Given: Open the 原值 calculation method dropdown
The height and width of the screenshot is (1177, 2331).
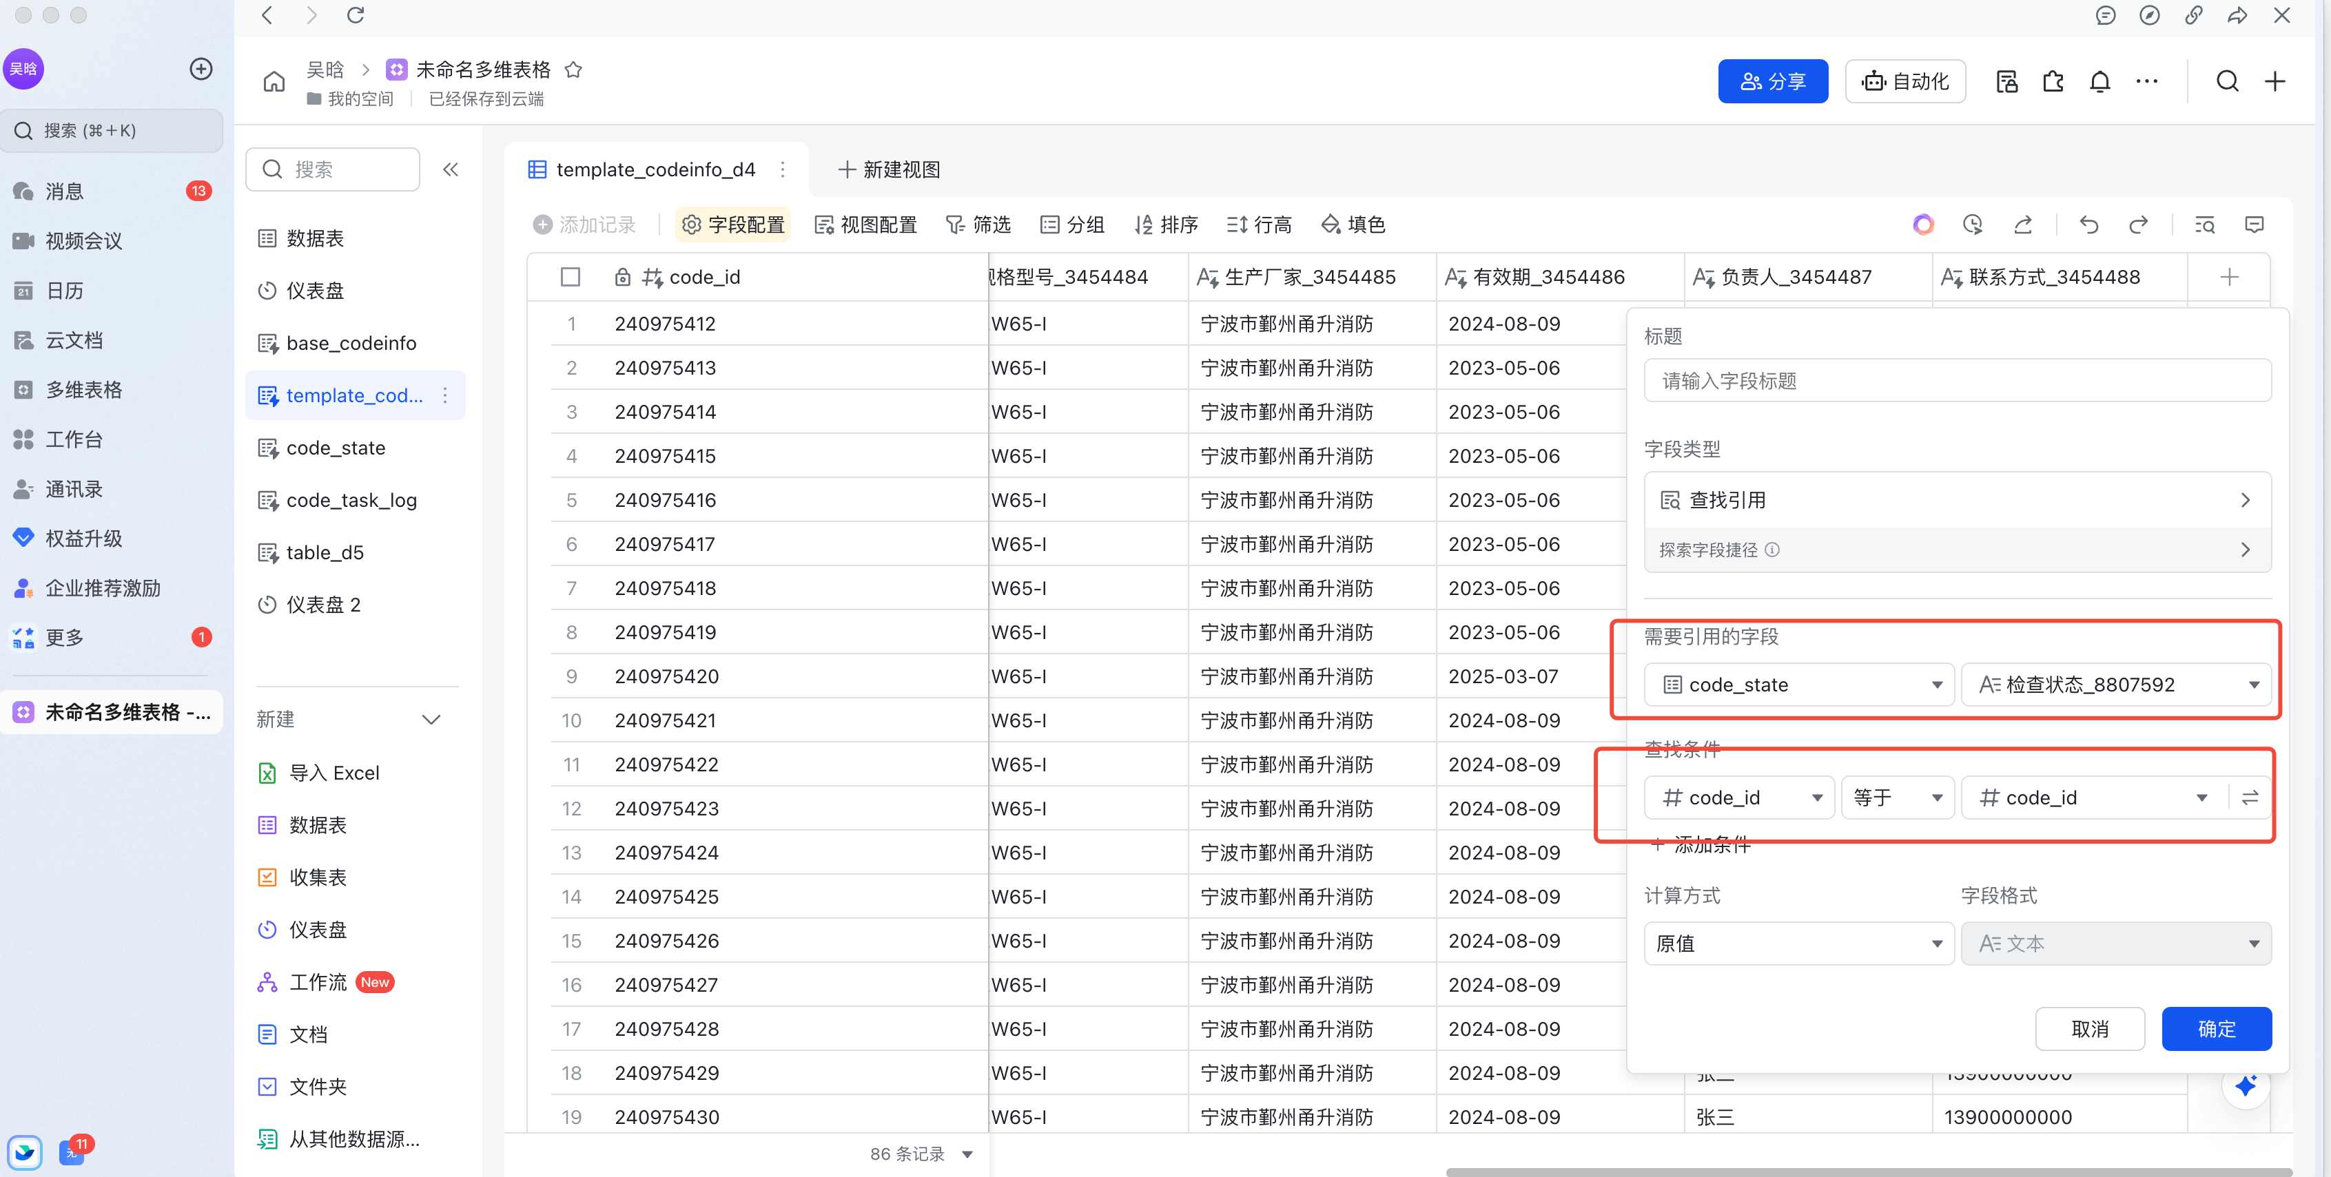Looking at the screenshot, I should (x=1798, y=943).
